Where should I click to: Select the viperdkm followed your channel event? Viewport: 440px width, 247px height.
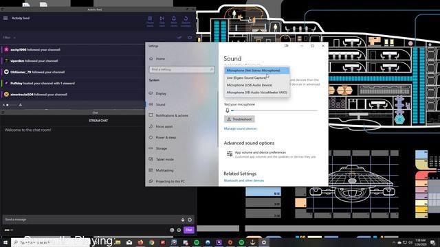click(73, 61)
